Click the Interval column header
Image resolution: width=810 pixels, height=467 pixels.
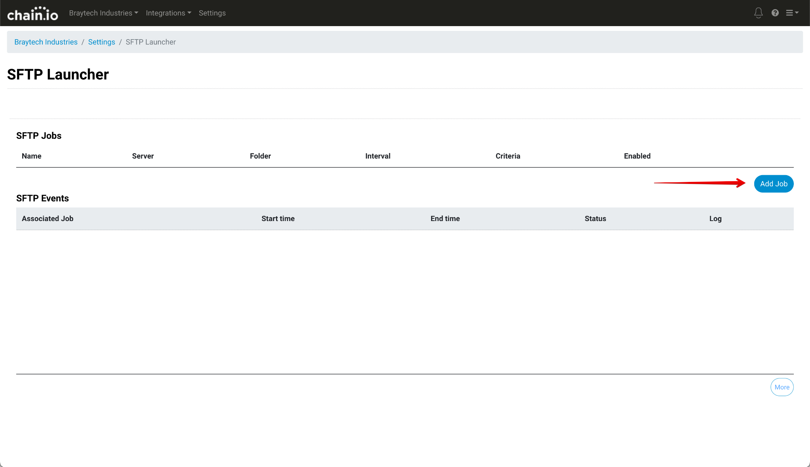pos(377,156)
